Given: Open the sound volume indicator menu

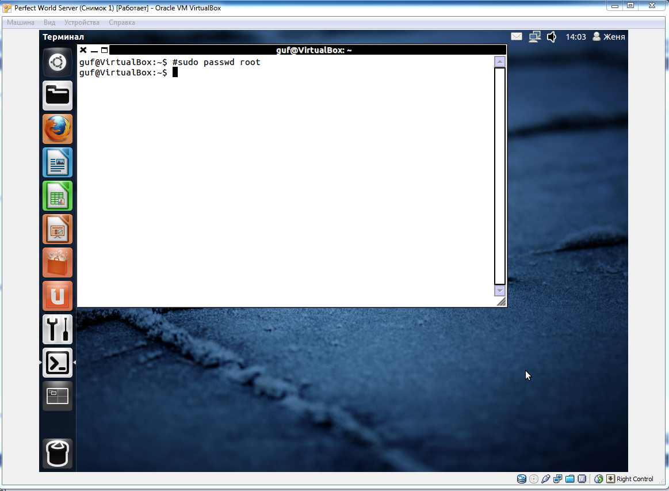Looking at the screenshot, I should (552, 37).
